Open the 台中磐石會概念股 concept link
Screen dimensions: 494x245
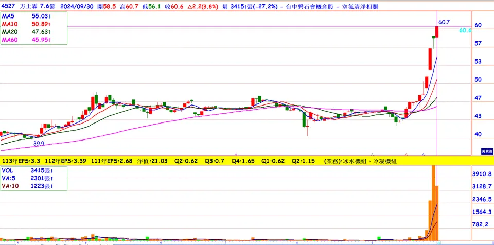[x=309, y=6]
